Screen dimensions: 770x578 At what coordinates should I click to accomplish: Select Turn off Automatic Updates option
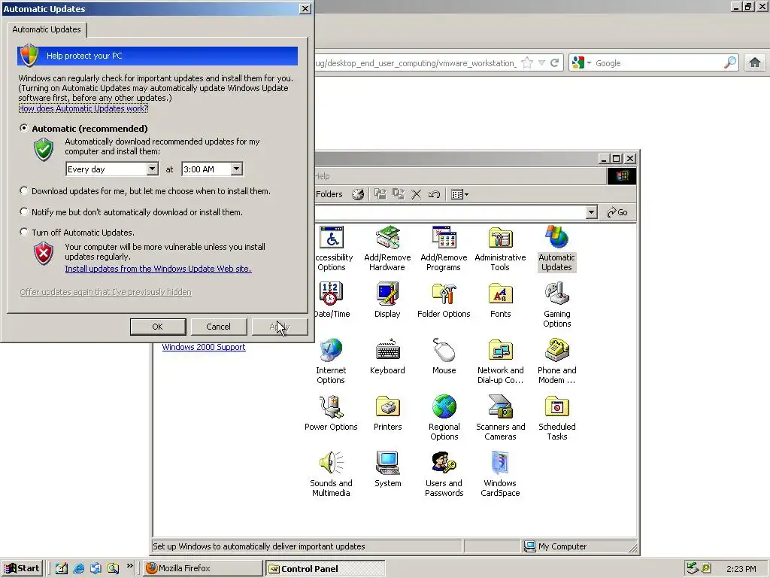tap(23, 232)
